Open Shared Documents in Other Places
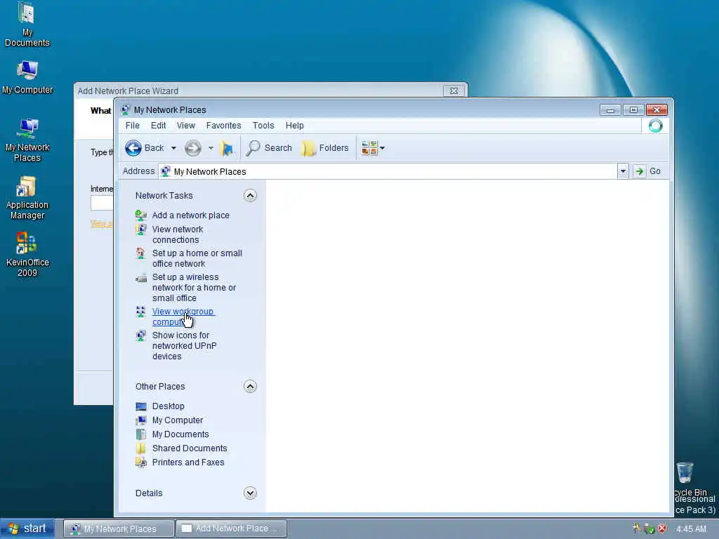The height and width of the screenshot is (539, 719). tap(190, 448)
